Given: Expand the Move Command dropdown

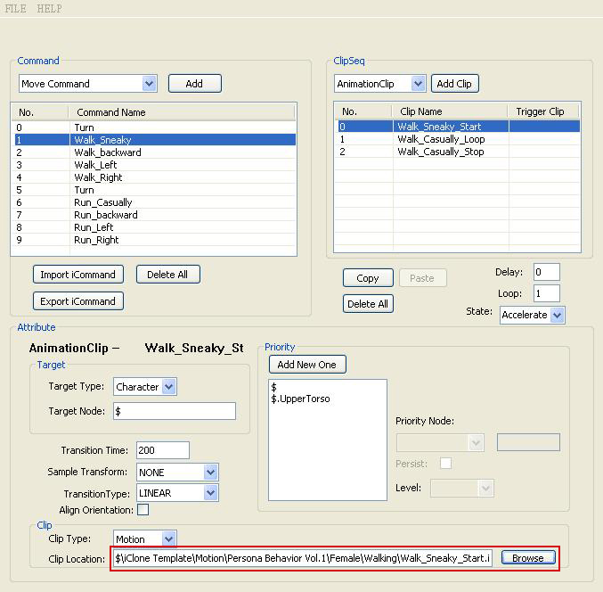Looking at the screenshot, I should click(x=87, y=84).
